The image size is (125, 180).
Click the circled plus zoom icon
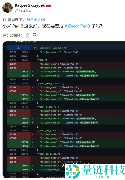[63, 165]
